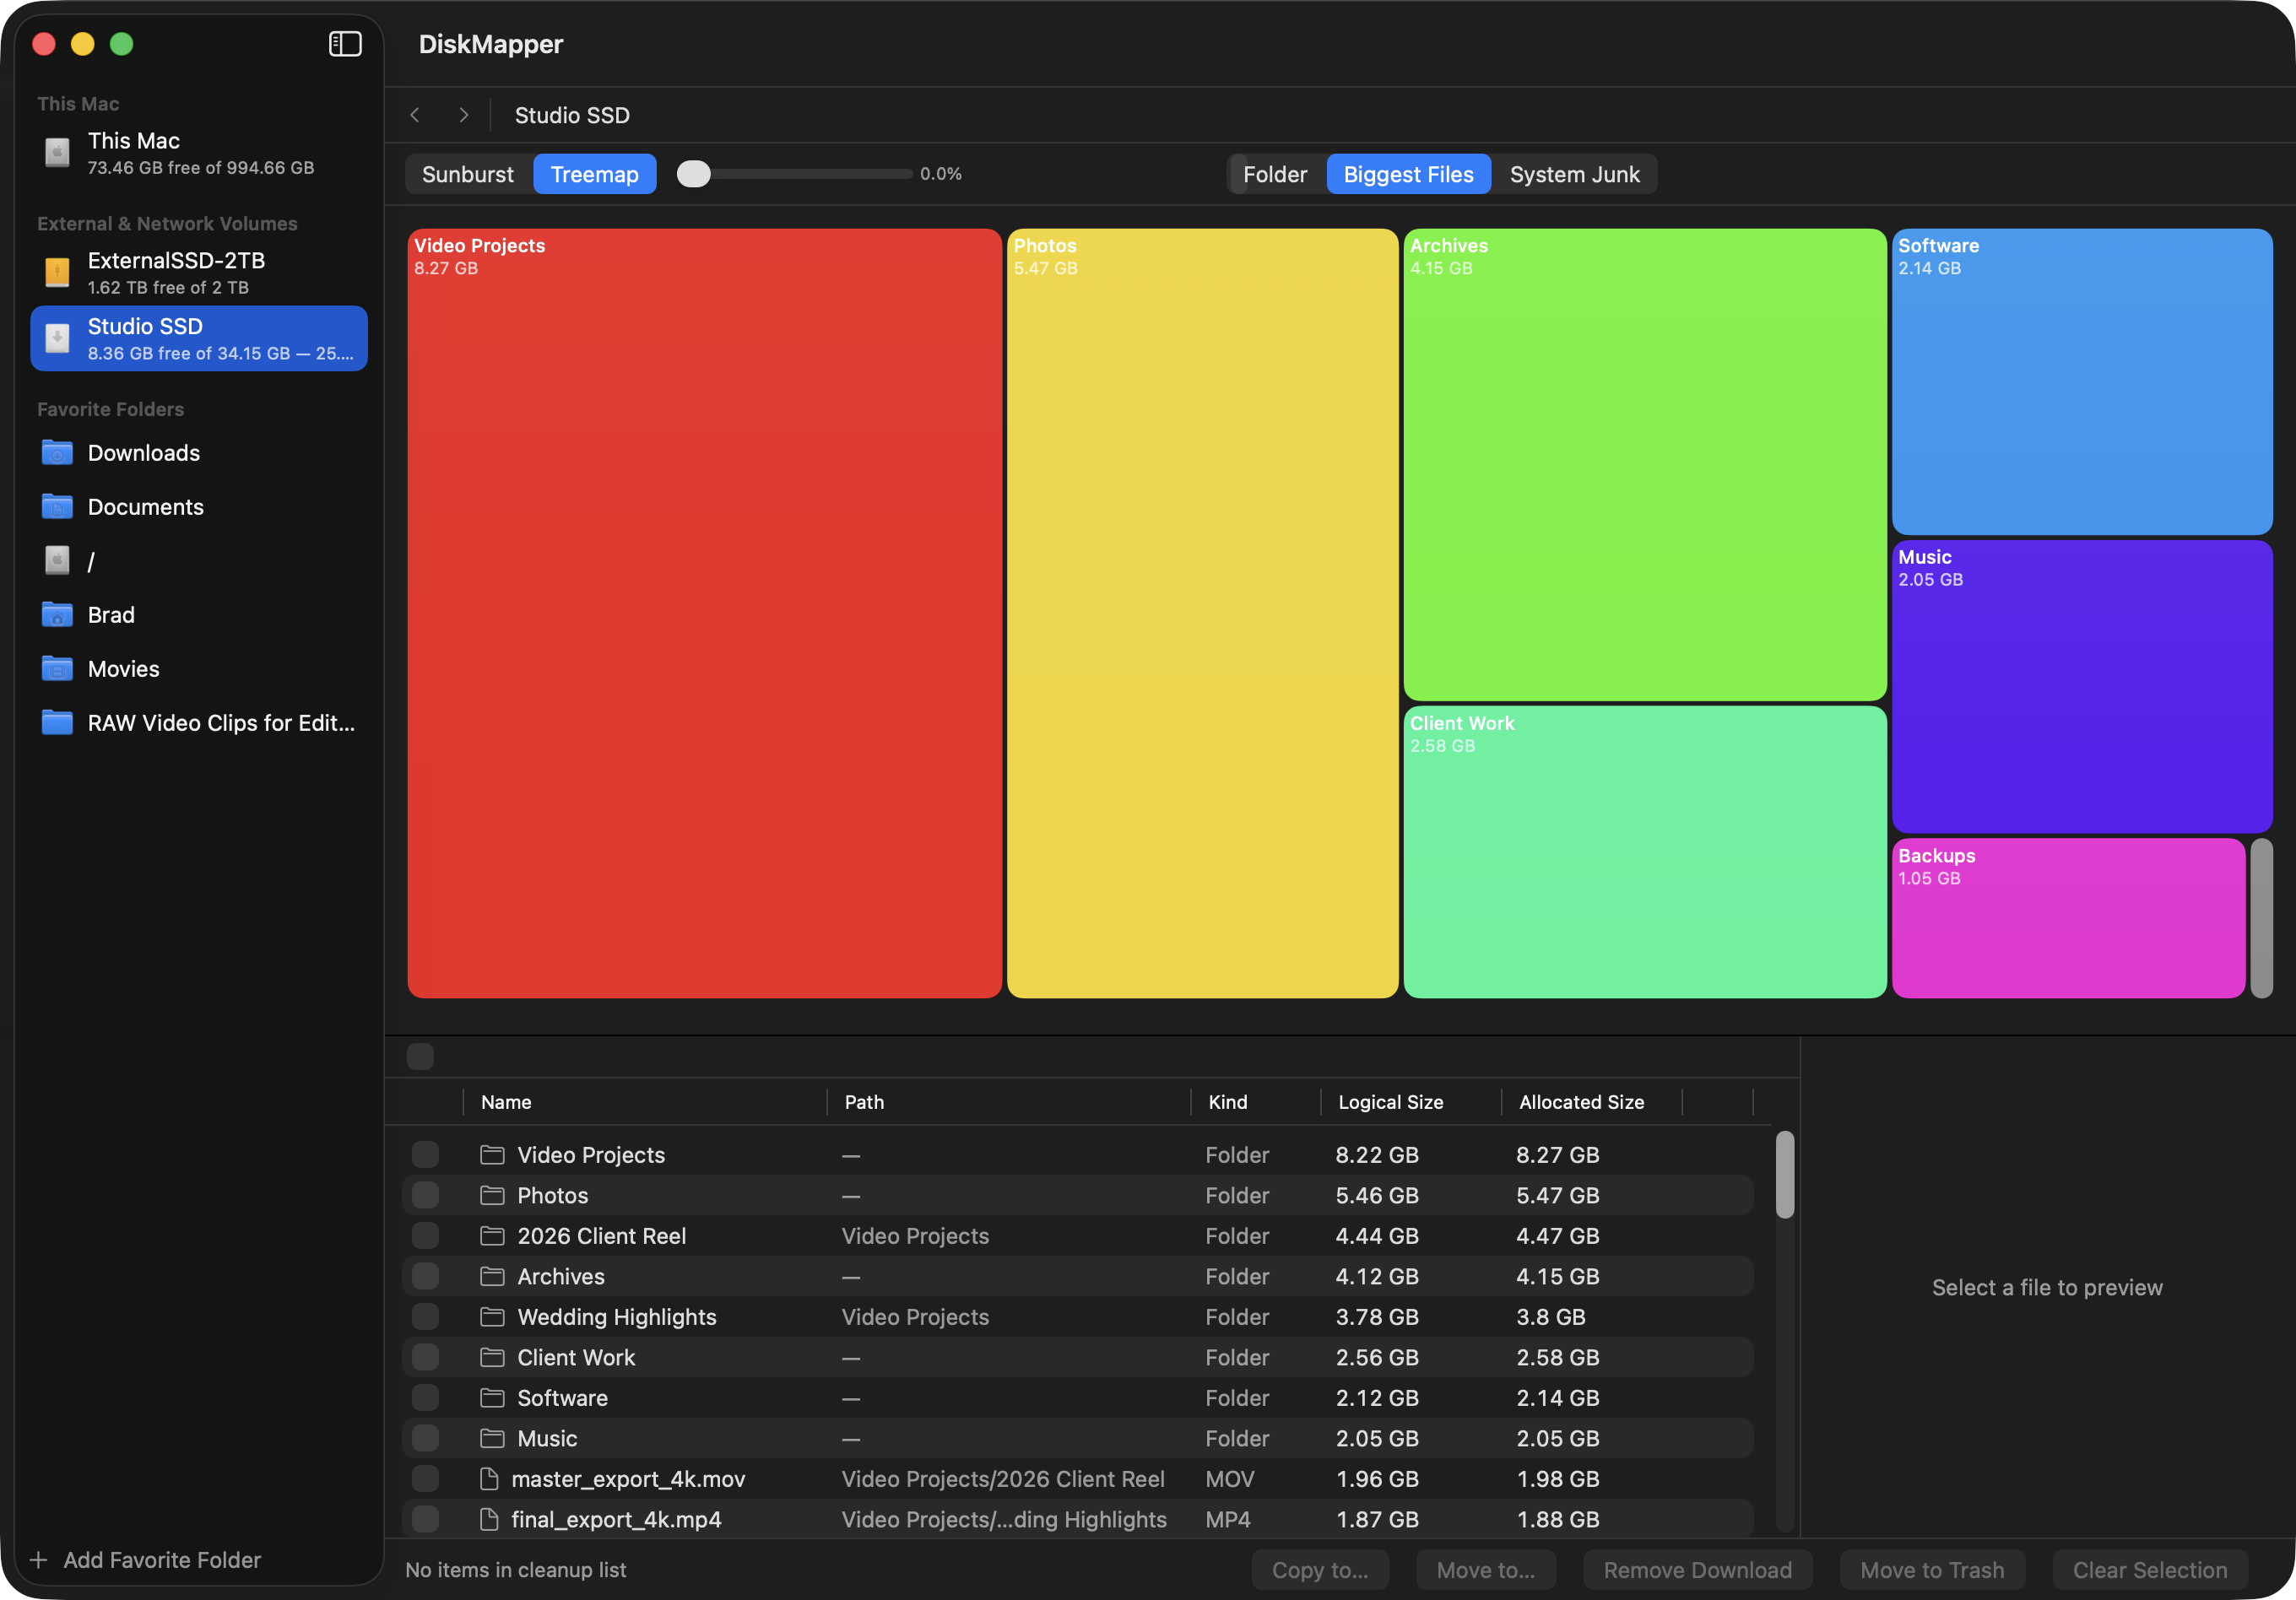The image size is (2296, 1600).
Task: Click Add Favorite Folder
Action: tap(146, 1560)
